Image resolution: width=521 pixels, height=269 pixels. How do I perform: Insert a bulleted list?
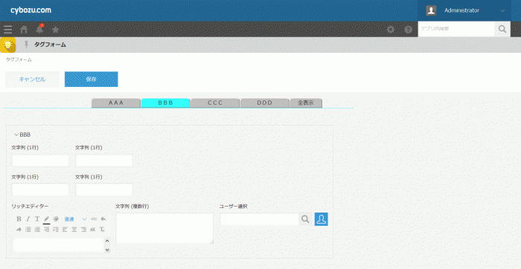[28, 229]
